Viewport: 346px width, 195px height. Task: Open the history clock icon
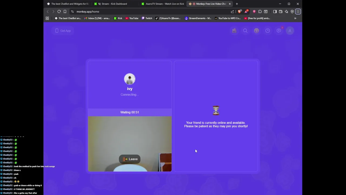click(268, 31)
